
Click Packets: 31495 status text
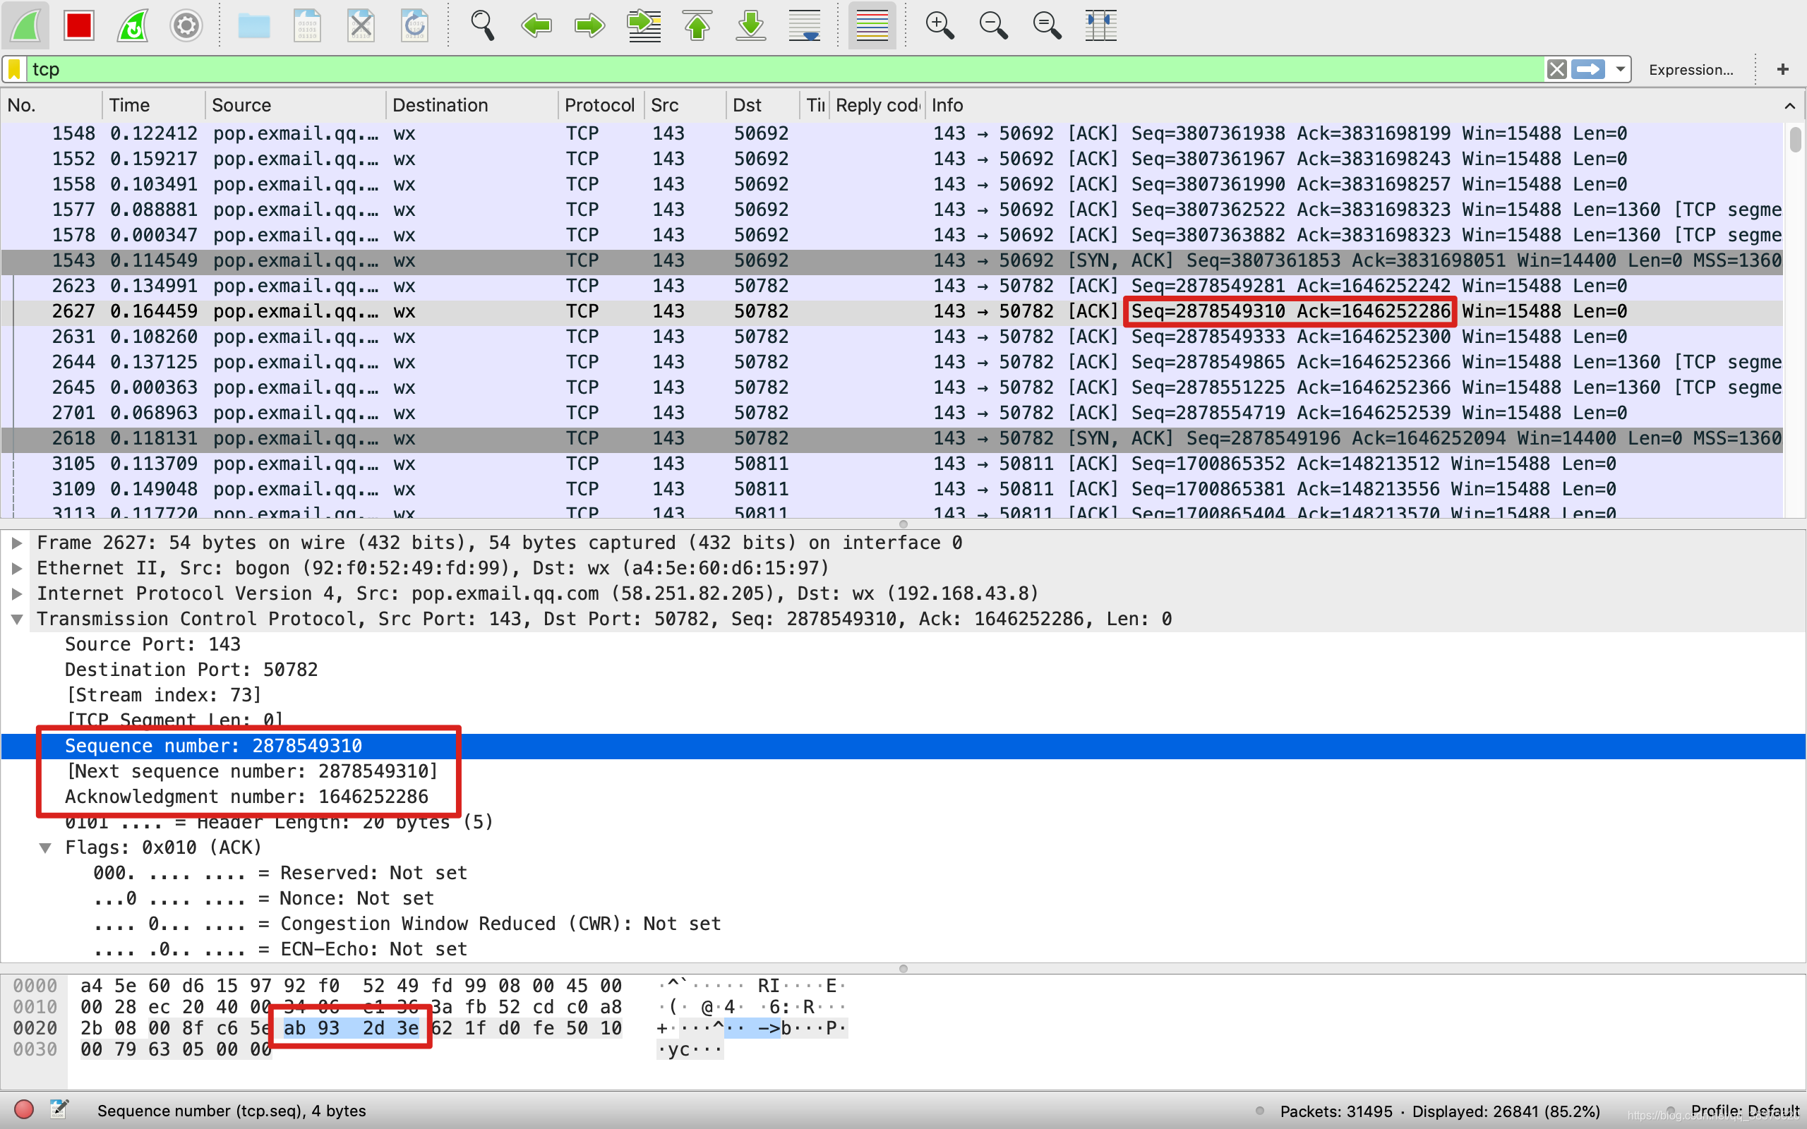[1337, 1111]
